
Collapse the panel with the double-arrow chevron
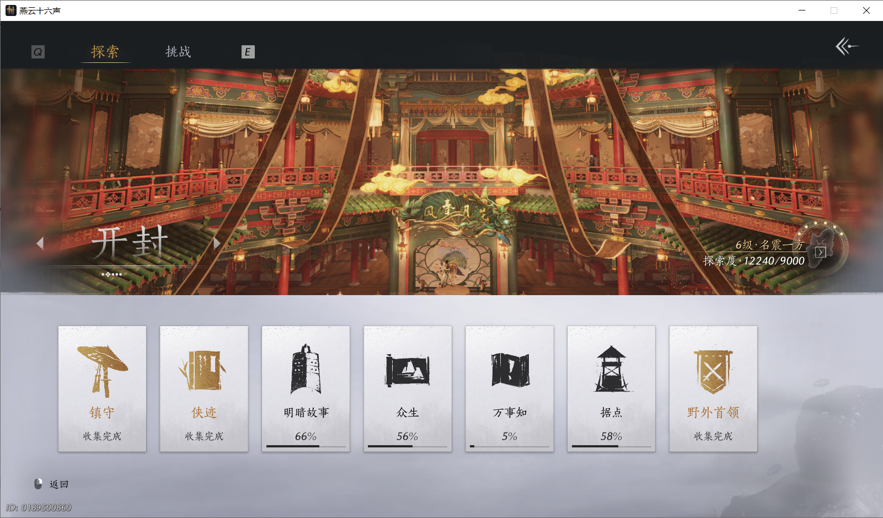(847, 47)
